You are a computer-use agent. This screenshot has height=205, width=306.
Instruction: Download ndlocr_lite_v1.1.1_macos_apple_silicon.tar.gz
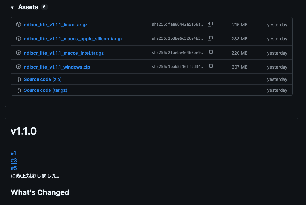point(73,39)
